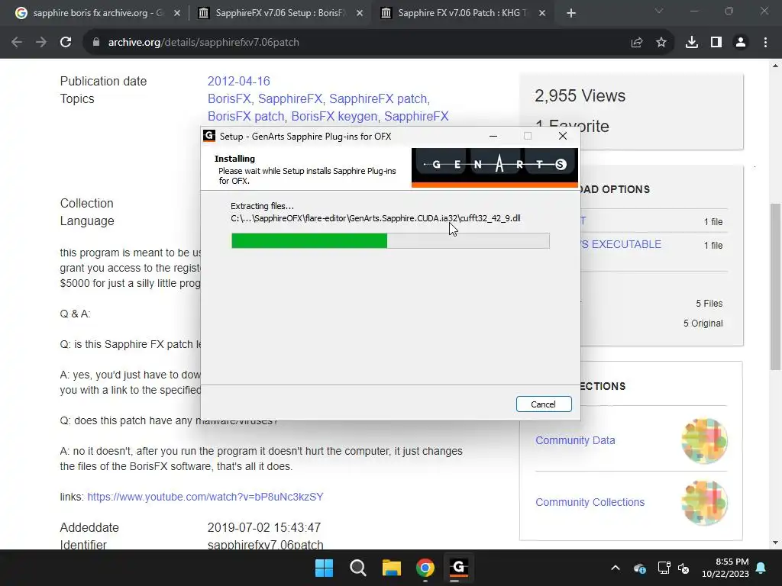Open the YouTube link in description
Image resolution: width=782 pixels, height=586 pixels.
pyautogui.click(x=205, y=497)
